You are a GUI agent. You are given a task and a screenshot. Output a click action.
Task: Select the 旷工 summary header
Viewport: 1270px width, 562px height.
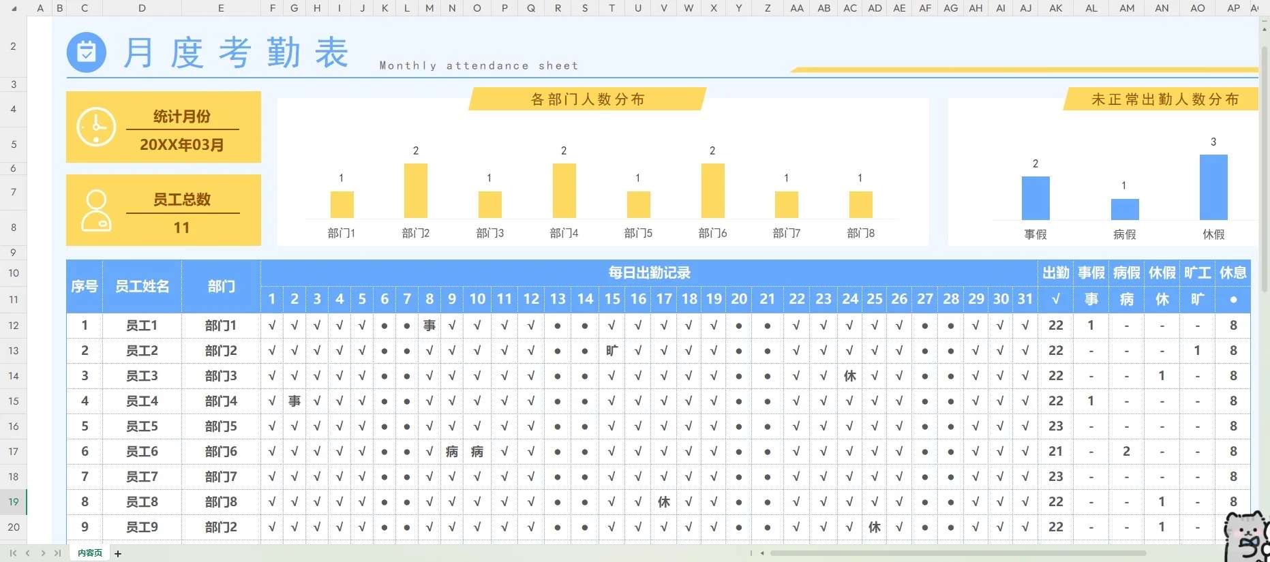click(1198, 273)
